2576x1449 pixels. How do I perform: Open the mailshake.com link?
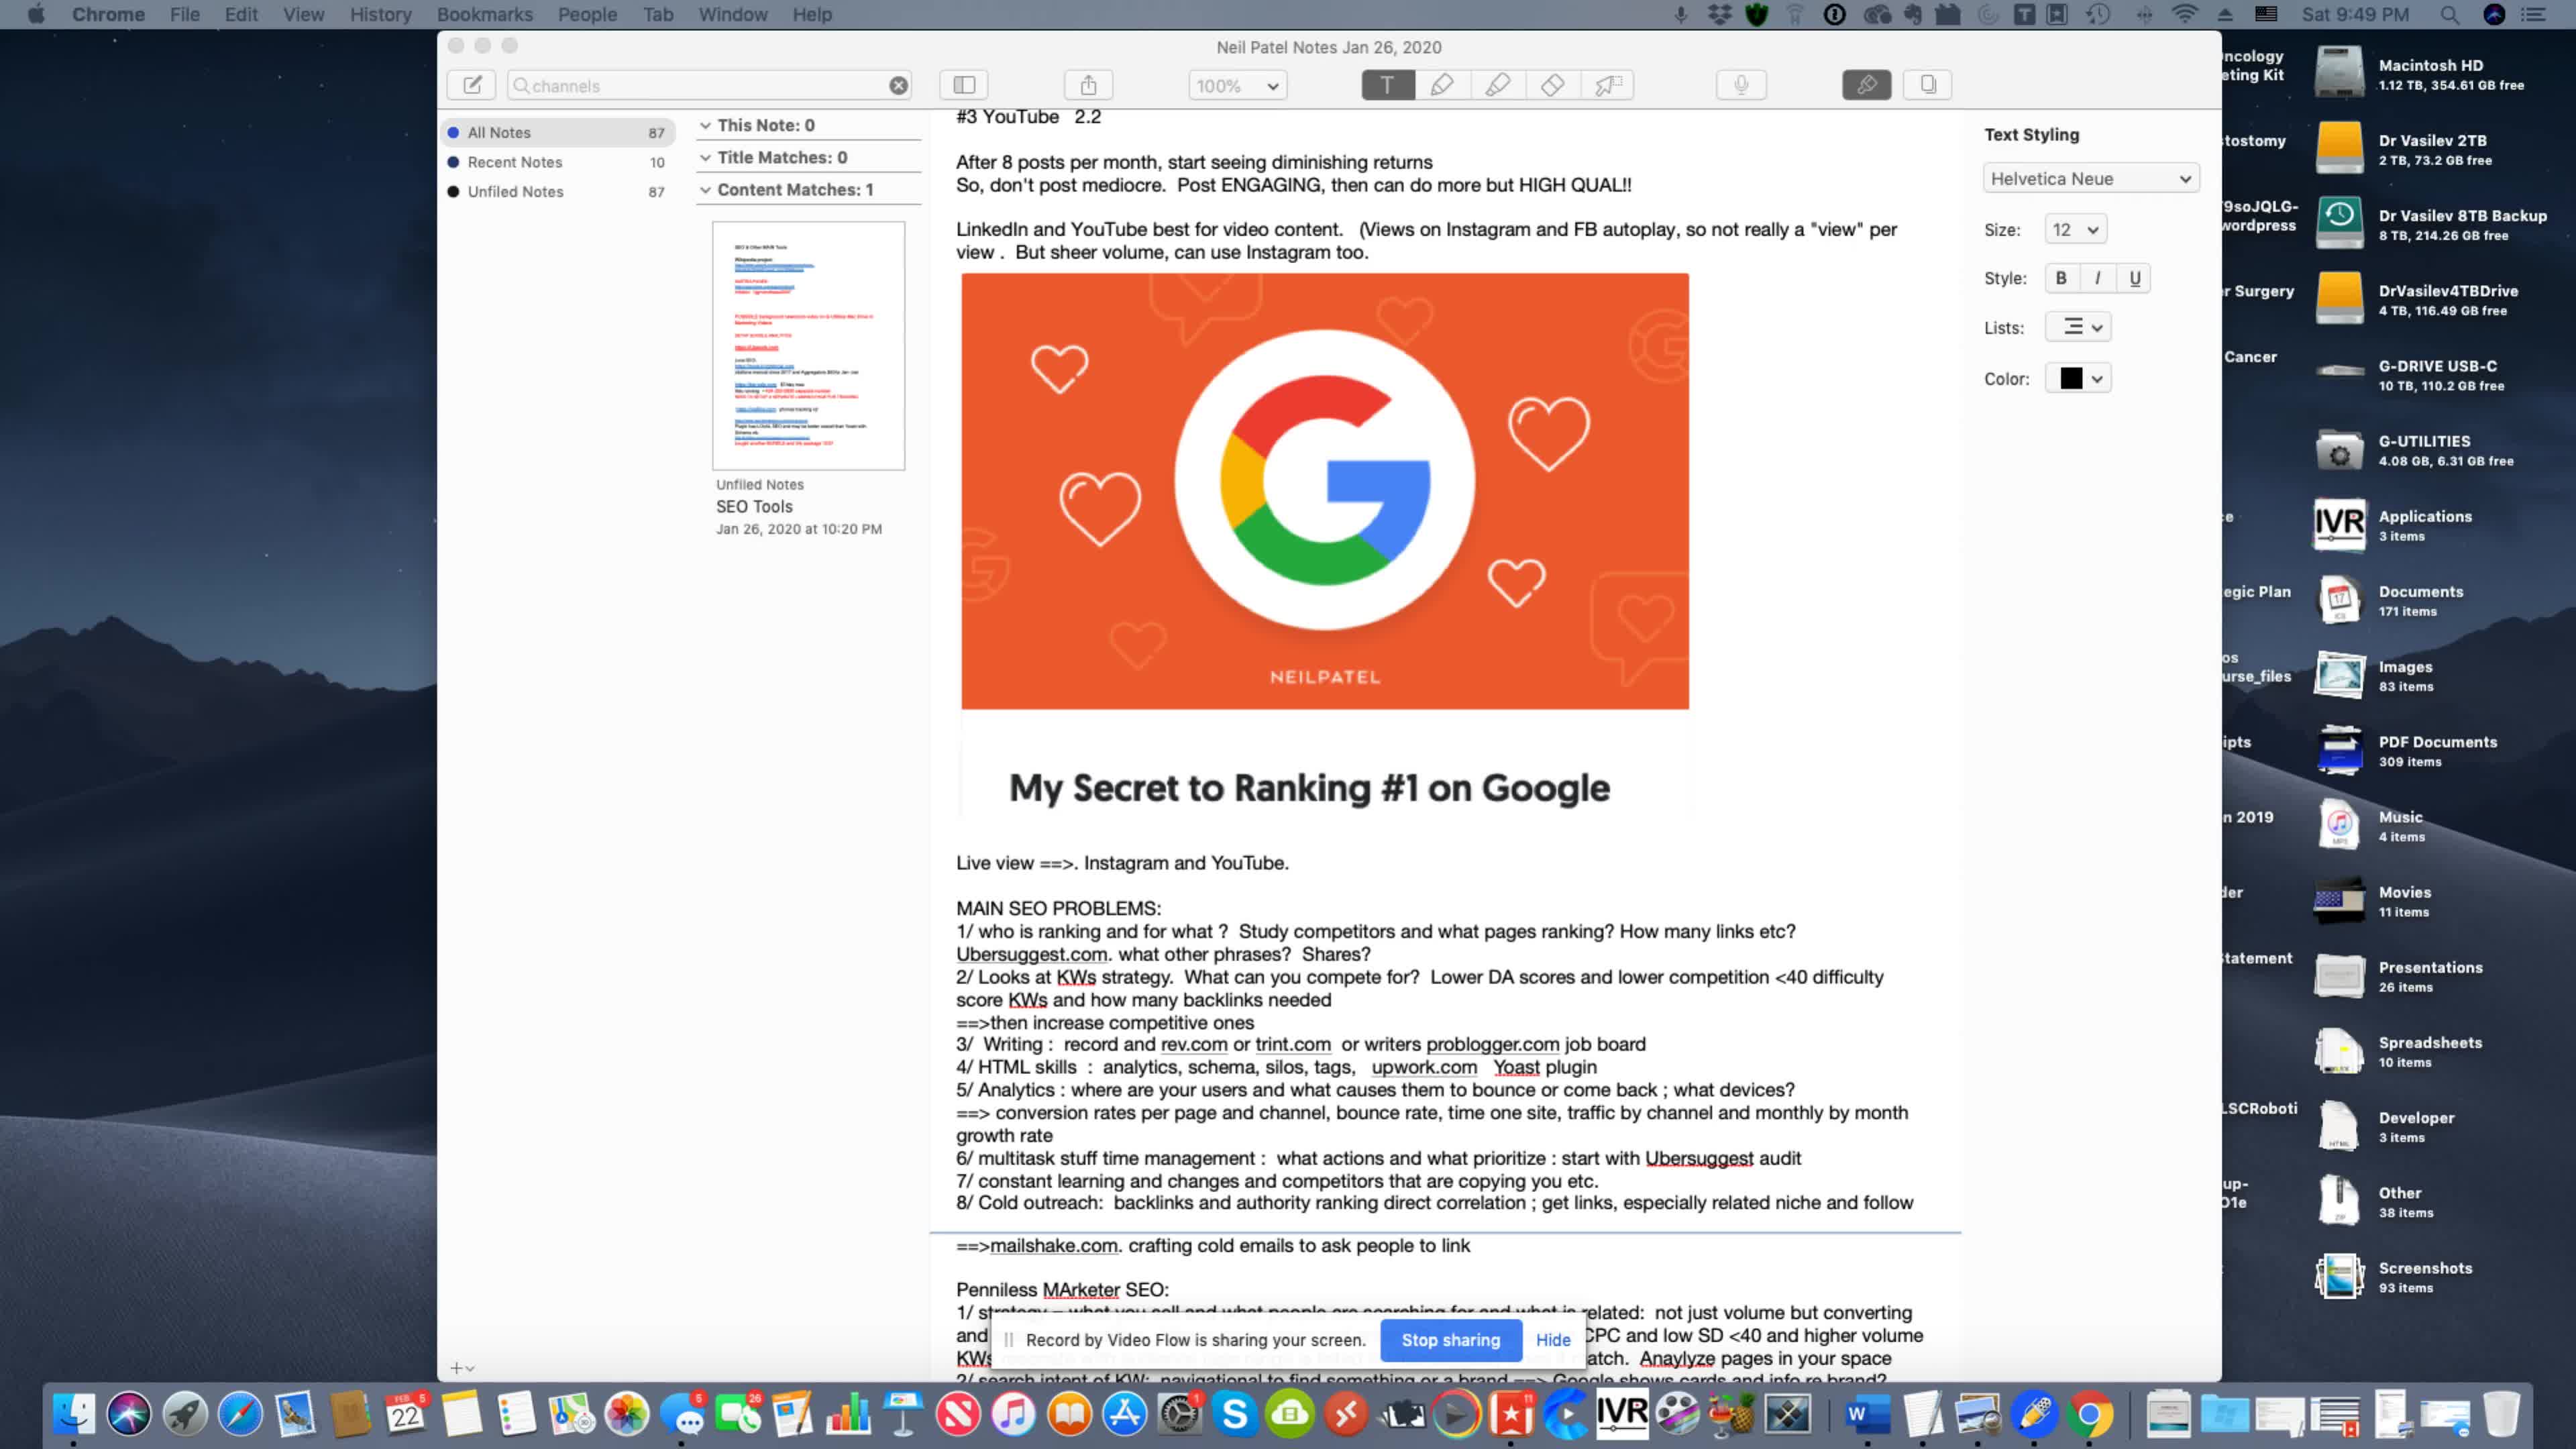1053,1245
